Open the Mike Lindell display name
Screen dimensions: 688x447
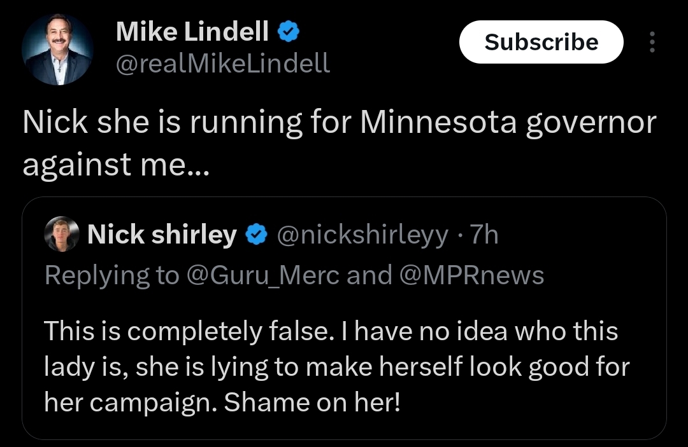coord(192,32)
